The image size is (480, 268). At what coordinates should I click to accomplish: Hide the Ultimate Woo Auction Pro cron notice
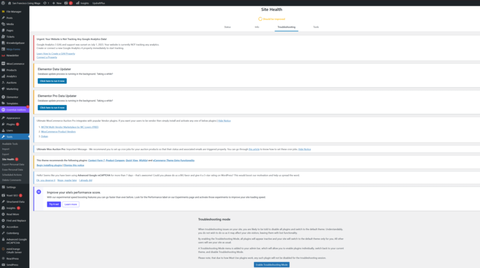coord(304,149)
